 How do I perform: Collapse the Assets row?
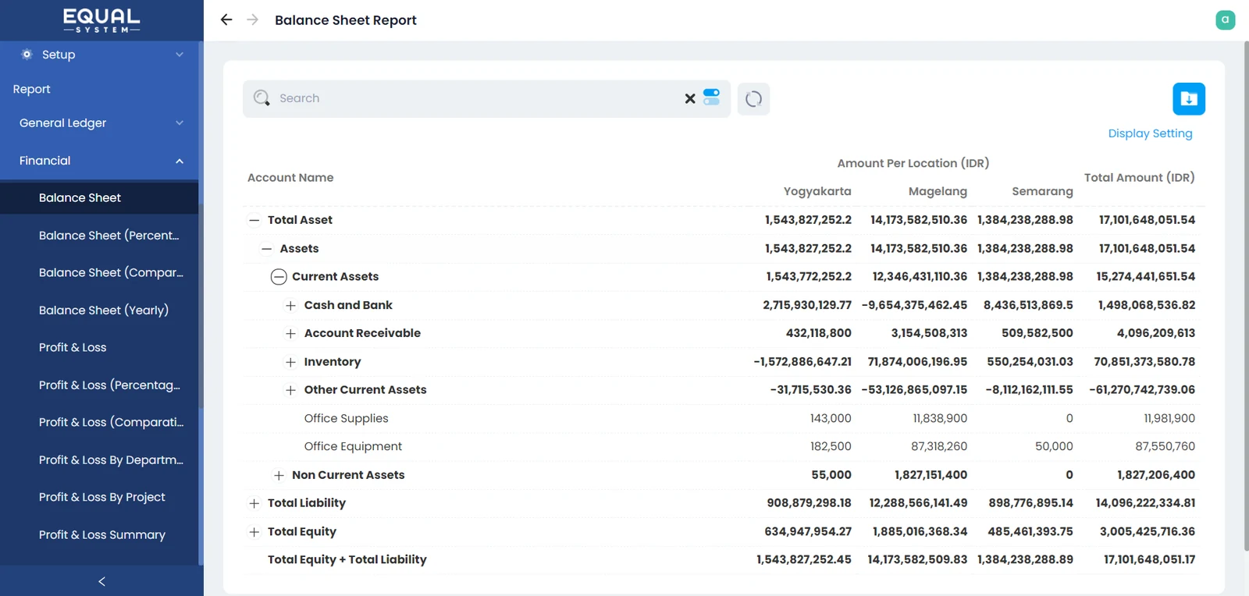coord(266,249)
